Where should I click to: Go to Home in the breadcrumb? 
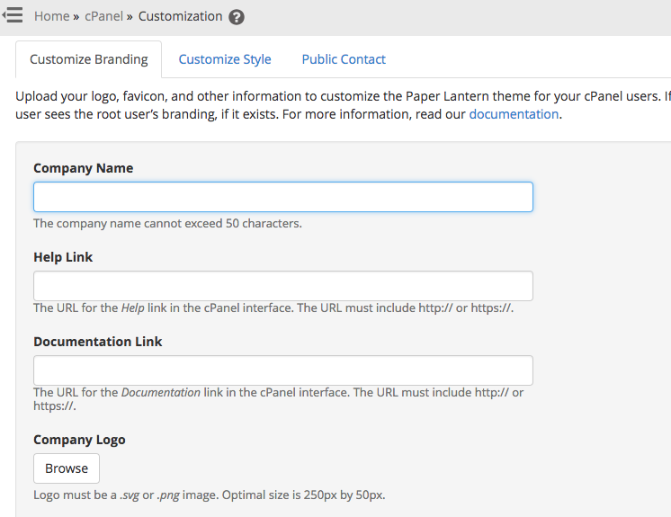pos(51,16)
